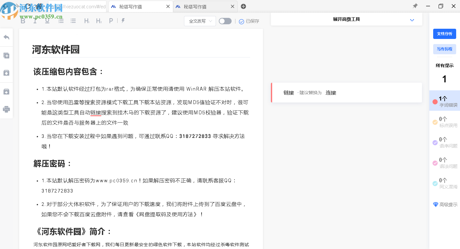The width and height of the screenshot is (460, 249).
Task: Click the undo arrow in the left sidebar
Action: [6, 37]
